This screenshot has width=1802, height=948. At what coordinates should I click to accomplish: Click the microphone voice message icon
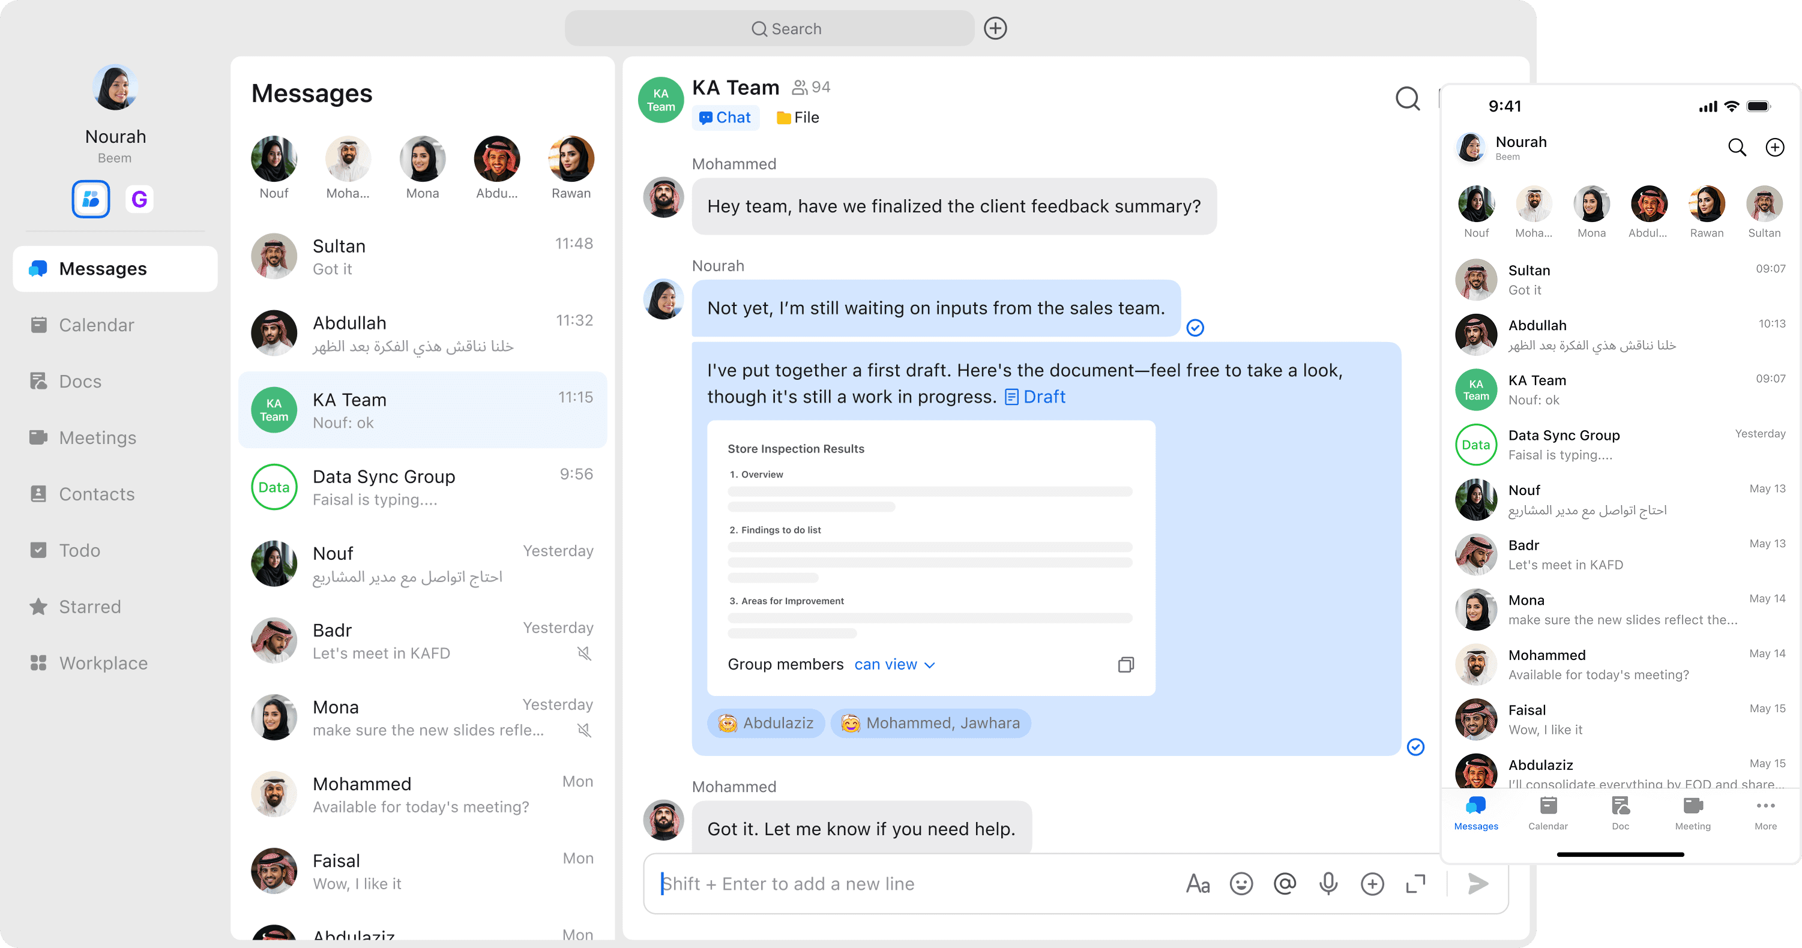pos(1328,884)
